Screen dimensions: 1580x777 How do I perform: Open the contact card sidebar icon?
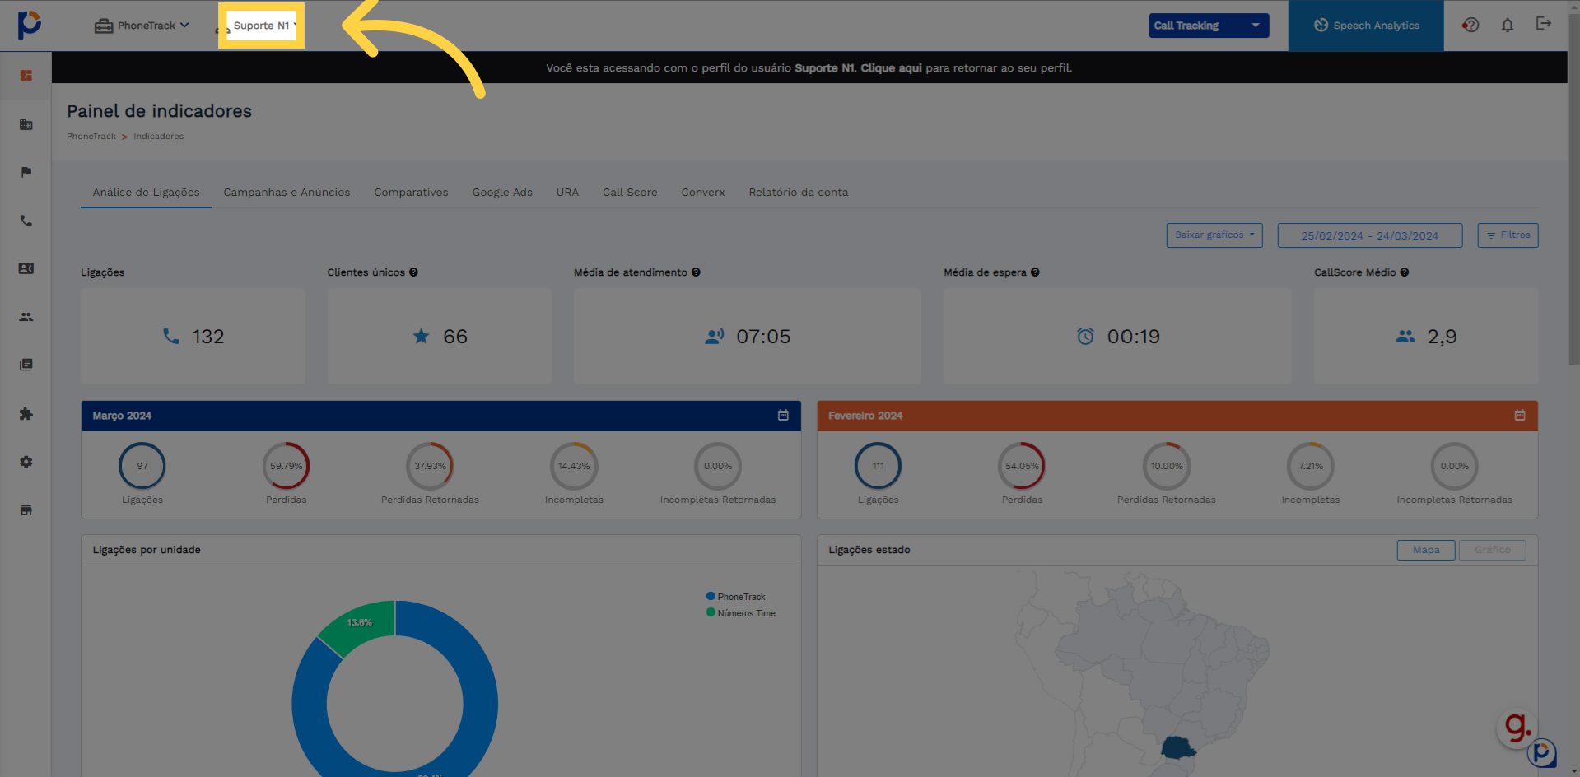point(26,268)
